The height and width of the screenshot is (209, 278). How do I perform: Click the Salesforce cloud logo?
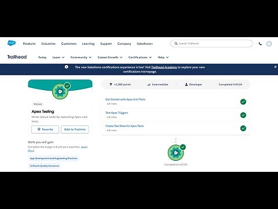12,43
